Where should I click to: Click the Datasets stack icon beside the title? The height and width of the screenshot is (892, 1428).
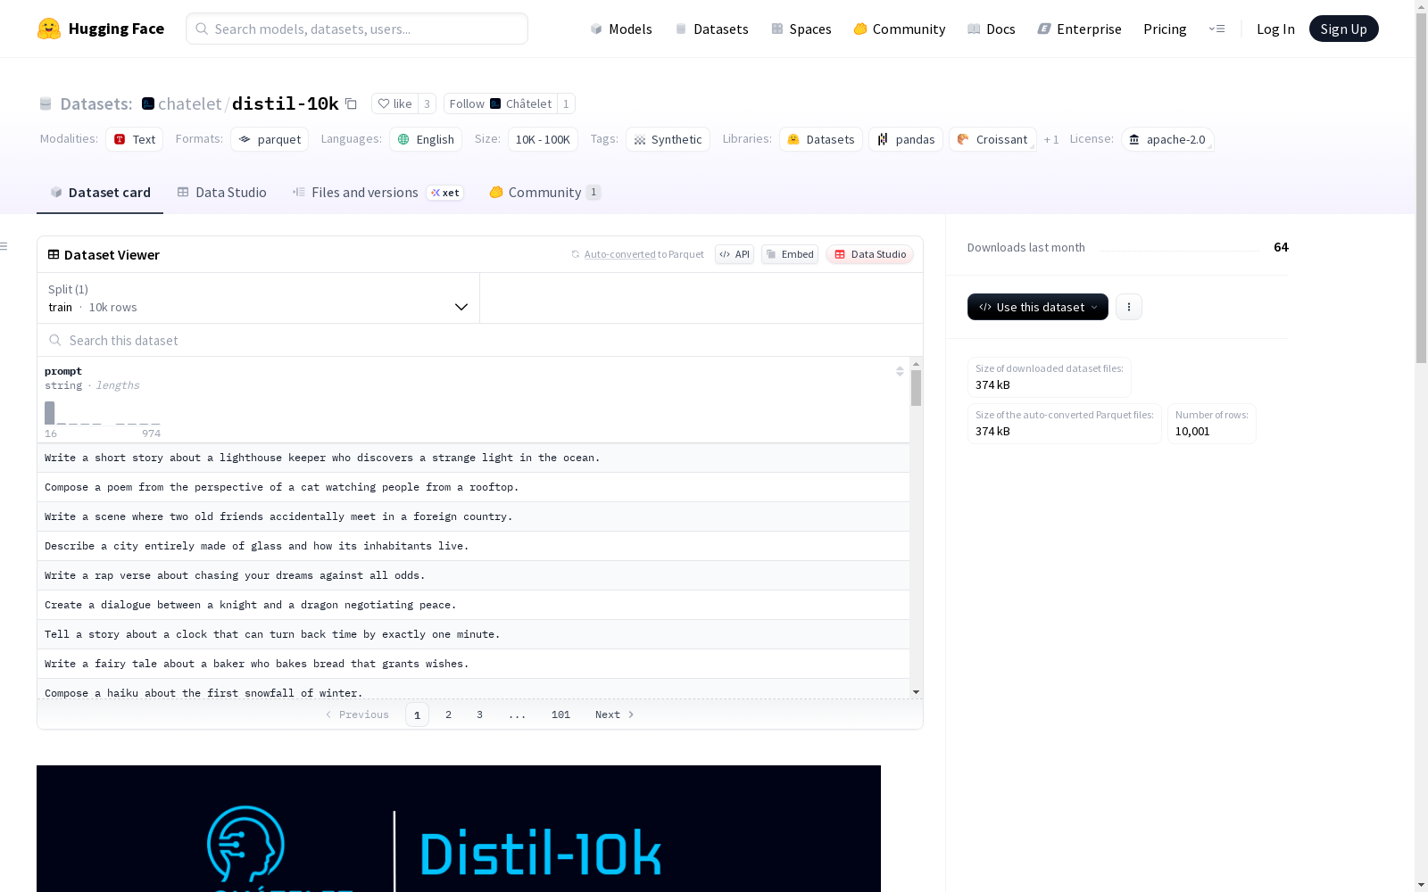pos(46,103)
